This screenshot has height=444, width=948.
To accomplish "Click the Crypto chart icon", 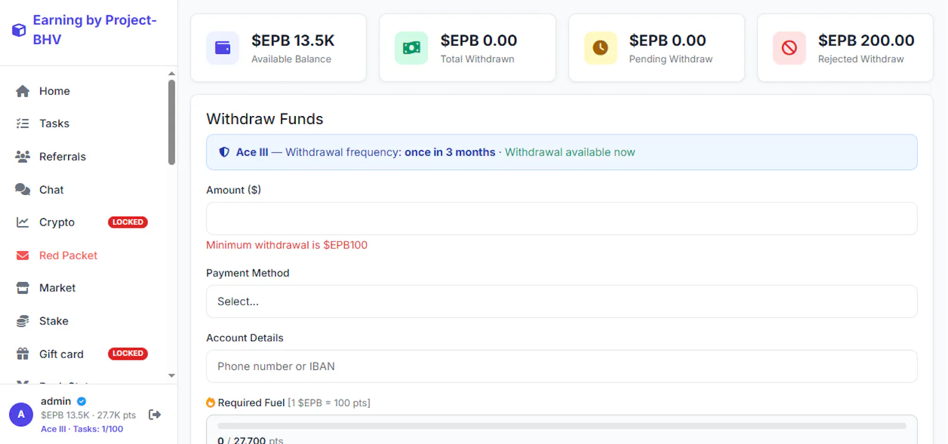I will [23, 222].
